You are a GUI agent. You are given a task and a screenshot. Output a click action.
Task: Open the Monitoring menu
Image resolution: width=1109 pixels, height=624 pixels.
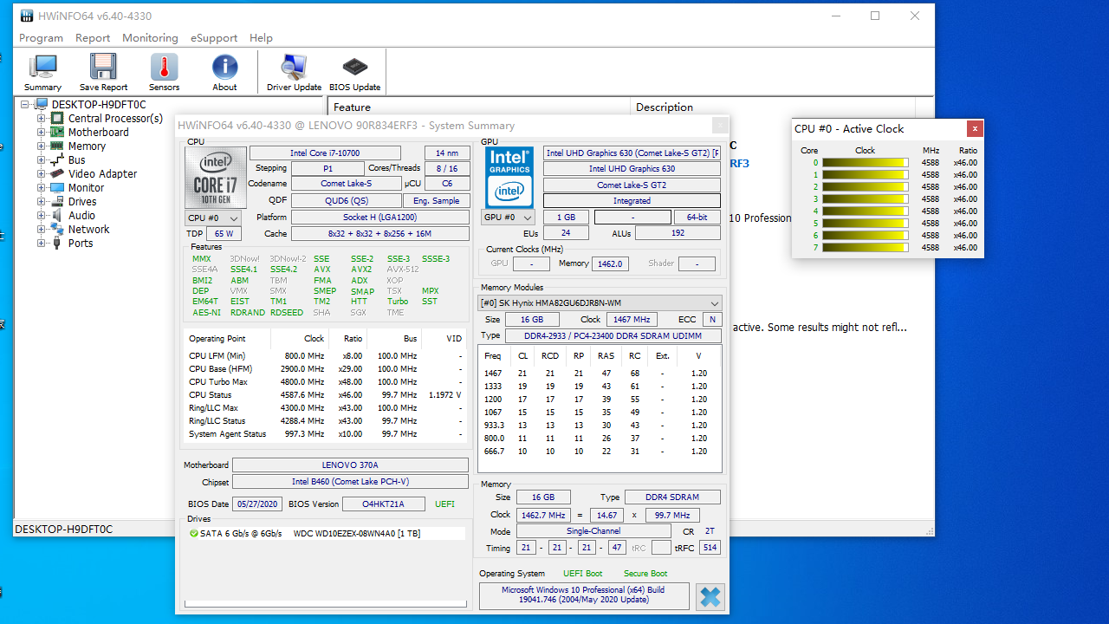[150, 38]
